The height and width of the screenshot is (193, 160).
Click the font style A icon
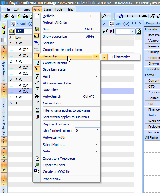121,16
